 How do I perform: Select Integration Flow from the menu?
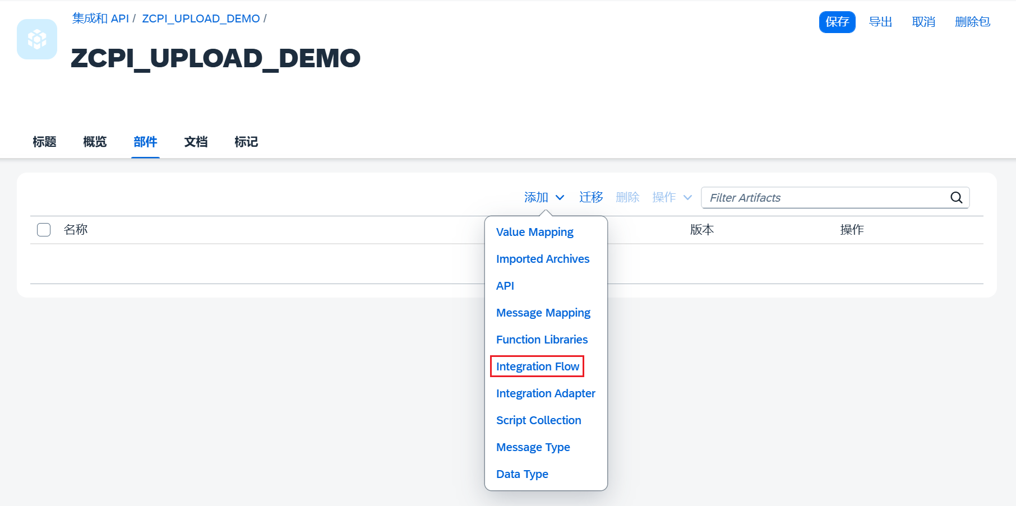(x=537, y=366)
